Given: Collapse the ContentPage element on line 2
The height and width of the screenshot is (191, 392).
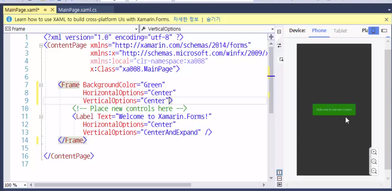Looking at the screenshot, I should click(x=41, y=45).
